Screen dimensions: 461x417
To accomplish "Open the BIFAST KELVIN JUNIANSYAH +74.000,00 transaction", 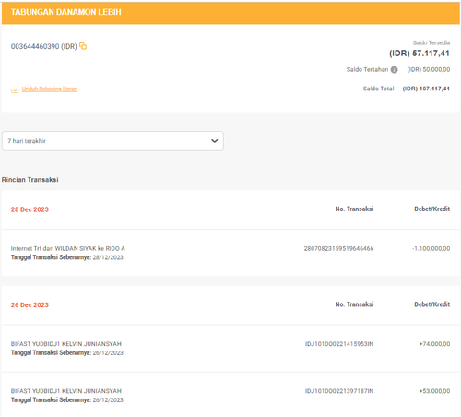I will tap(230, 349).
